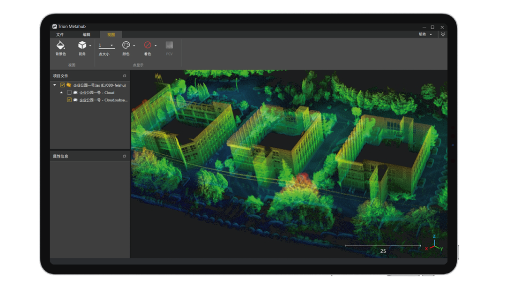This screenshot has width=506, height=288.
Task: Uncheck the Cloud.subsa... layer checkbox
Action: coord(69,100)
